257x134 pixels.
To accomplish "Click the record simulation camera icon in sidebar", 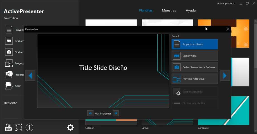I will tap(9, 52).
